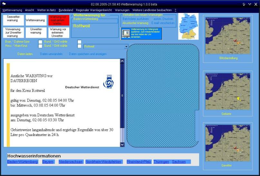260x176 pixels.
Task: Click the computer monitor background-mode icon
Action: click(x=125, y=34)
